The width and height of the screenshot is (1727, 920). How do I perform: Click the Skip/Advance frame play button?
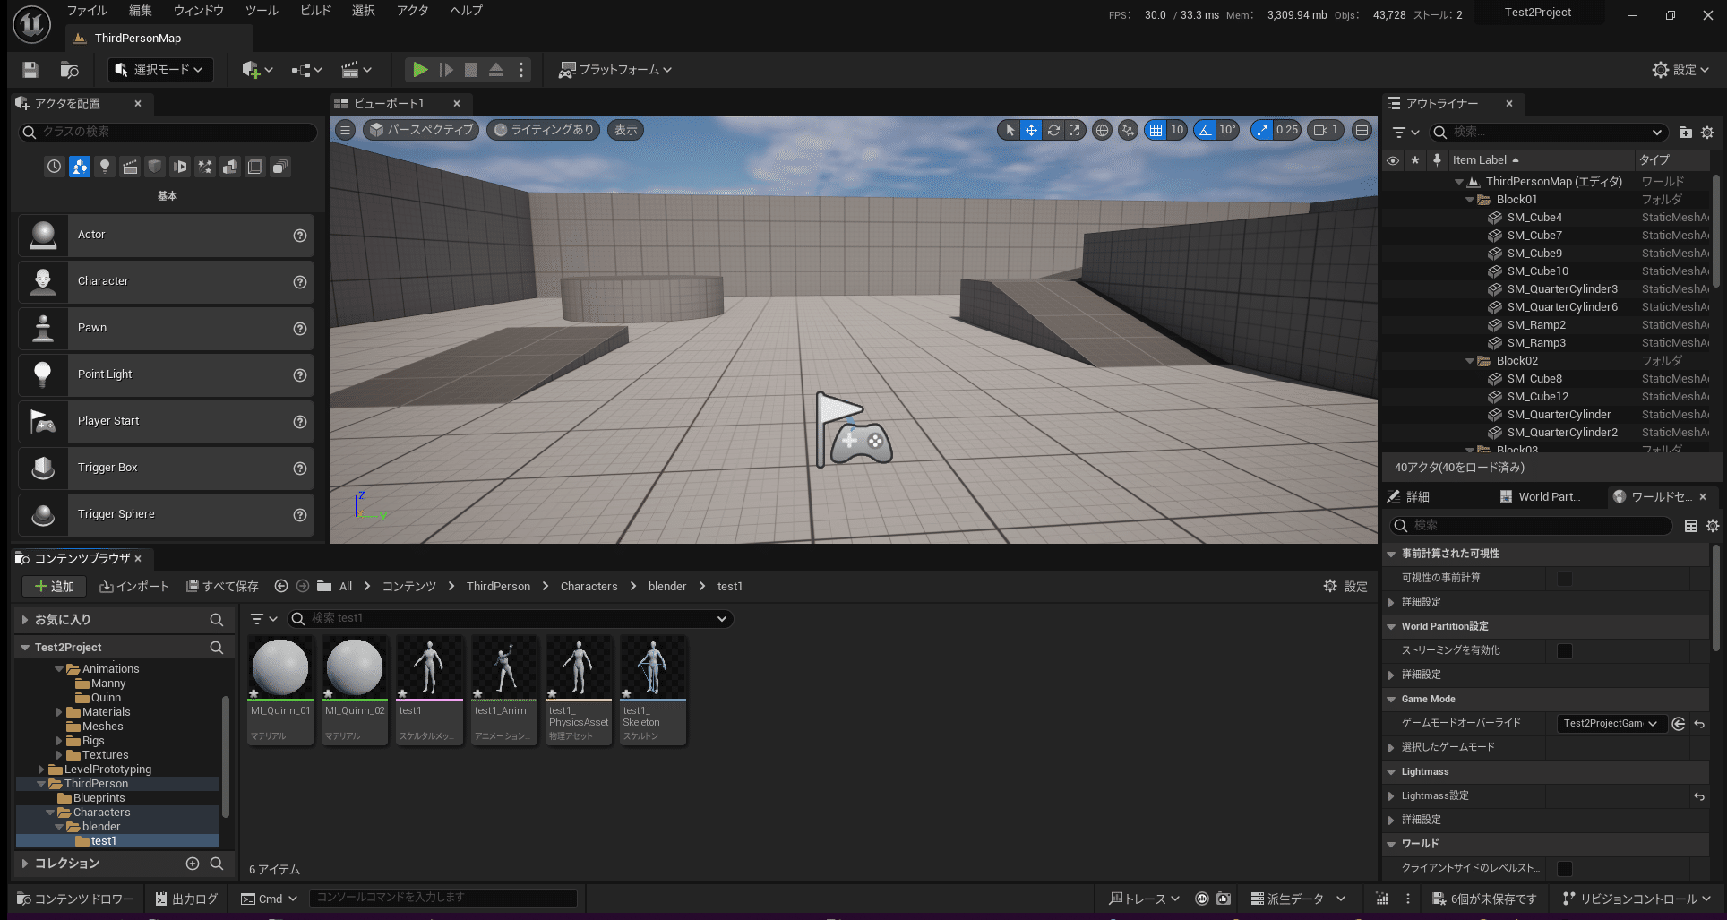446,70
